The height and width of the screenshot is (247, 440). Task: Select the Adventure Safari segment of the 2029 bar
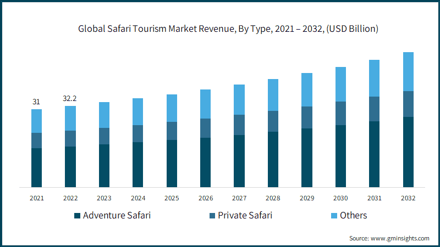click(x=307, y=158)
